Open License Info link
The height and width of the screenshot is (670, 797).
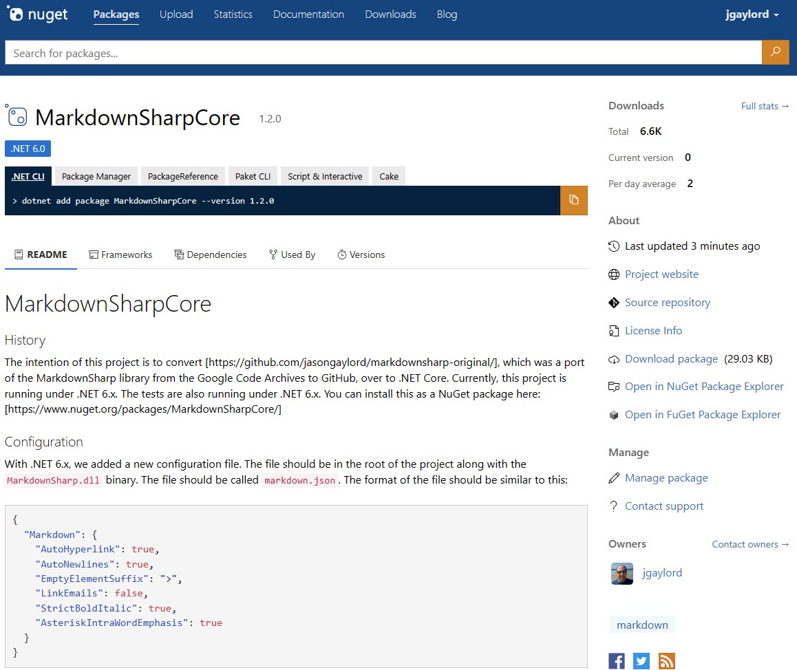coord(653,331)
